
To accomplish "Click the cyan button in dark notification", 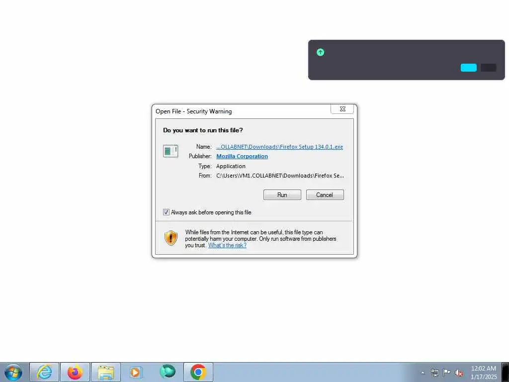I will tap(468, 68).
